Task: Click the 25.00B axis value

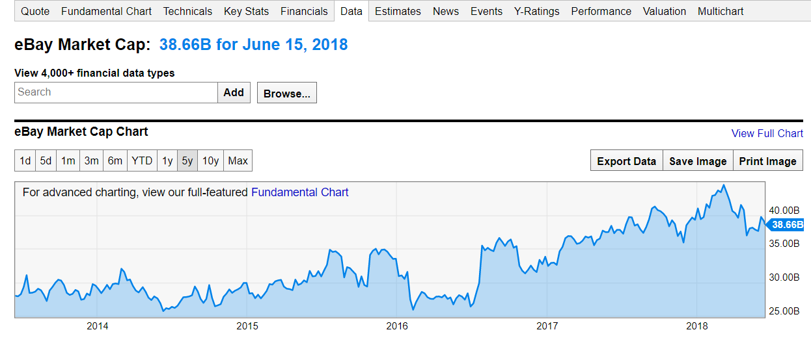Action: (x=783, y=311)
